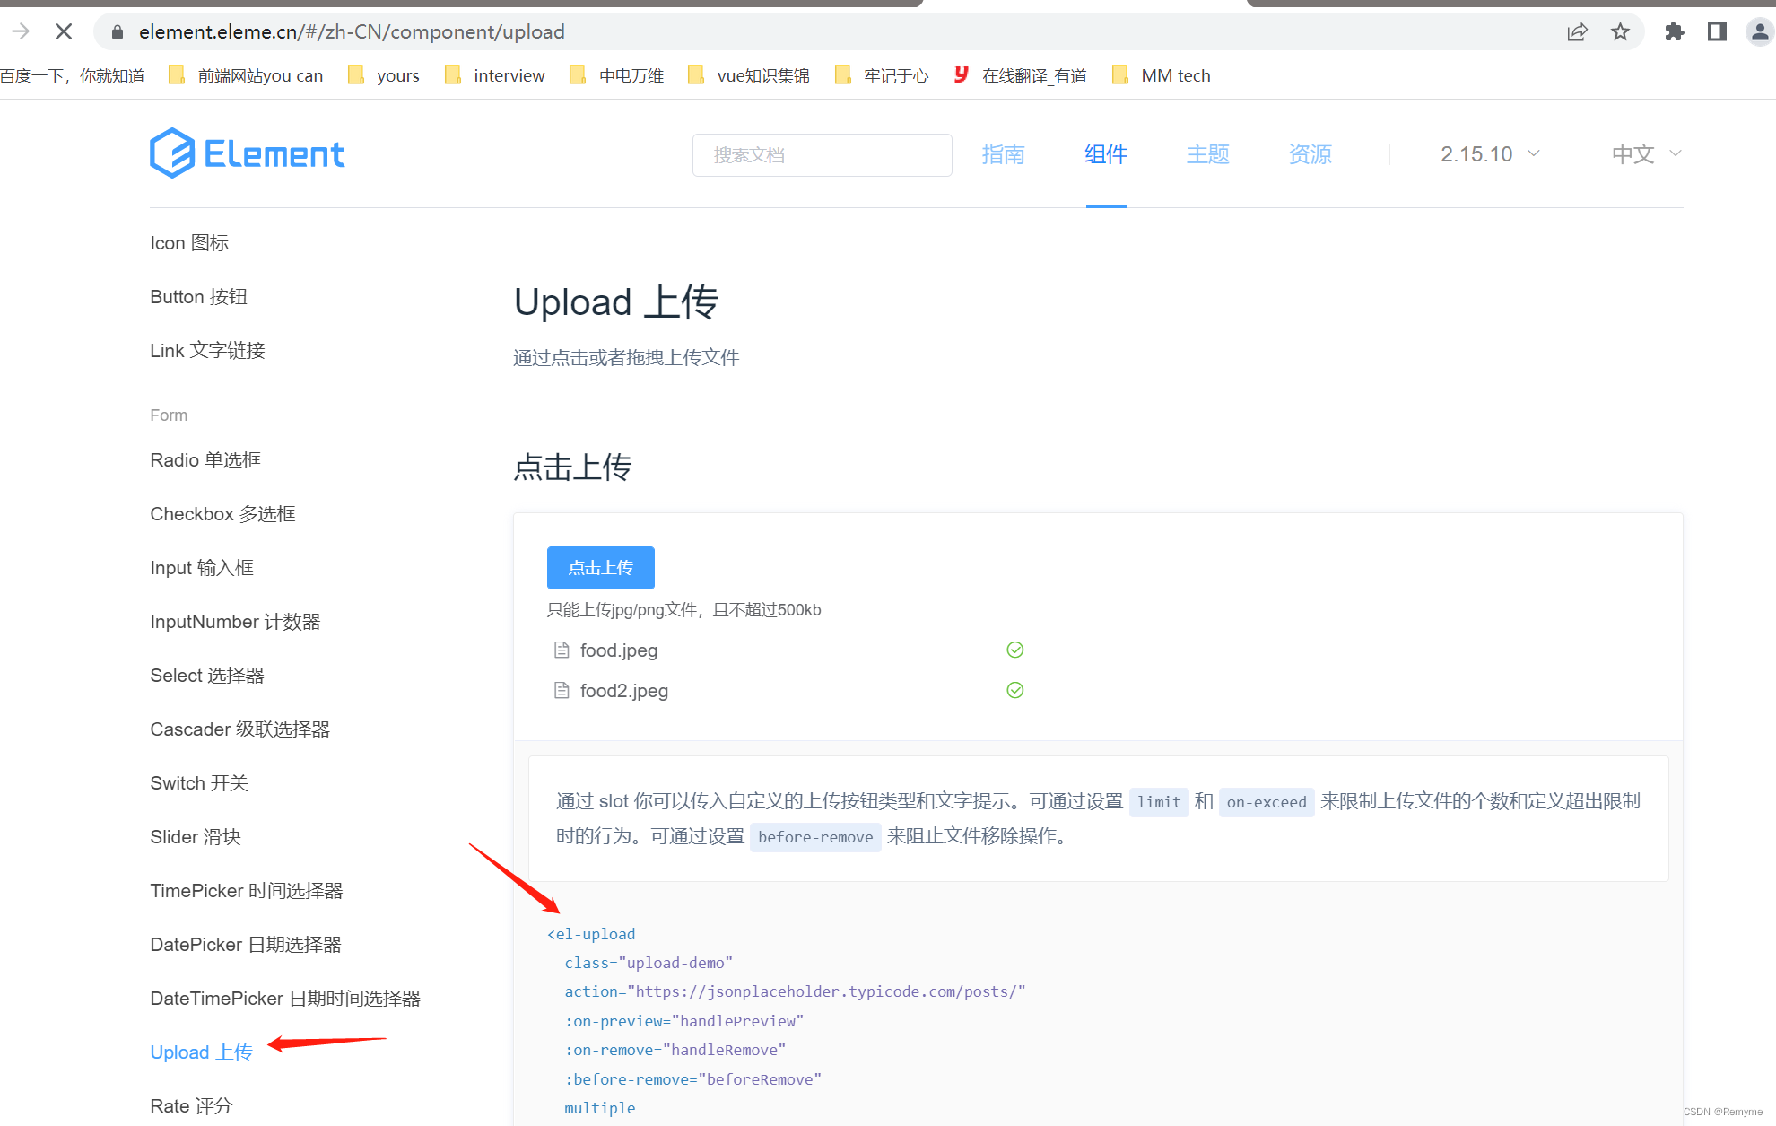This screenshot has height=1126, width=1776.
Task: Click the Element logo
Action: click(x=247, y=153)
